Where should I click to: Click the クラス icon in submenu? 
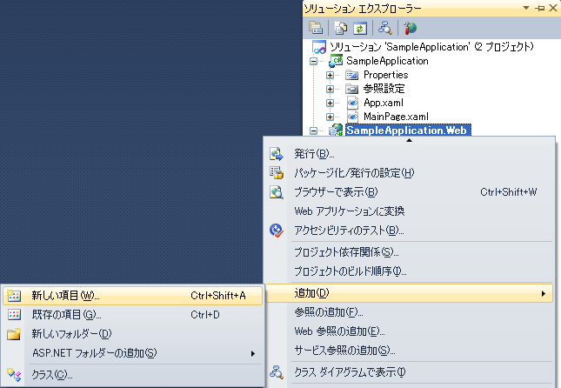click(x=14, y=375)
